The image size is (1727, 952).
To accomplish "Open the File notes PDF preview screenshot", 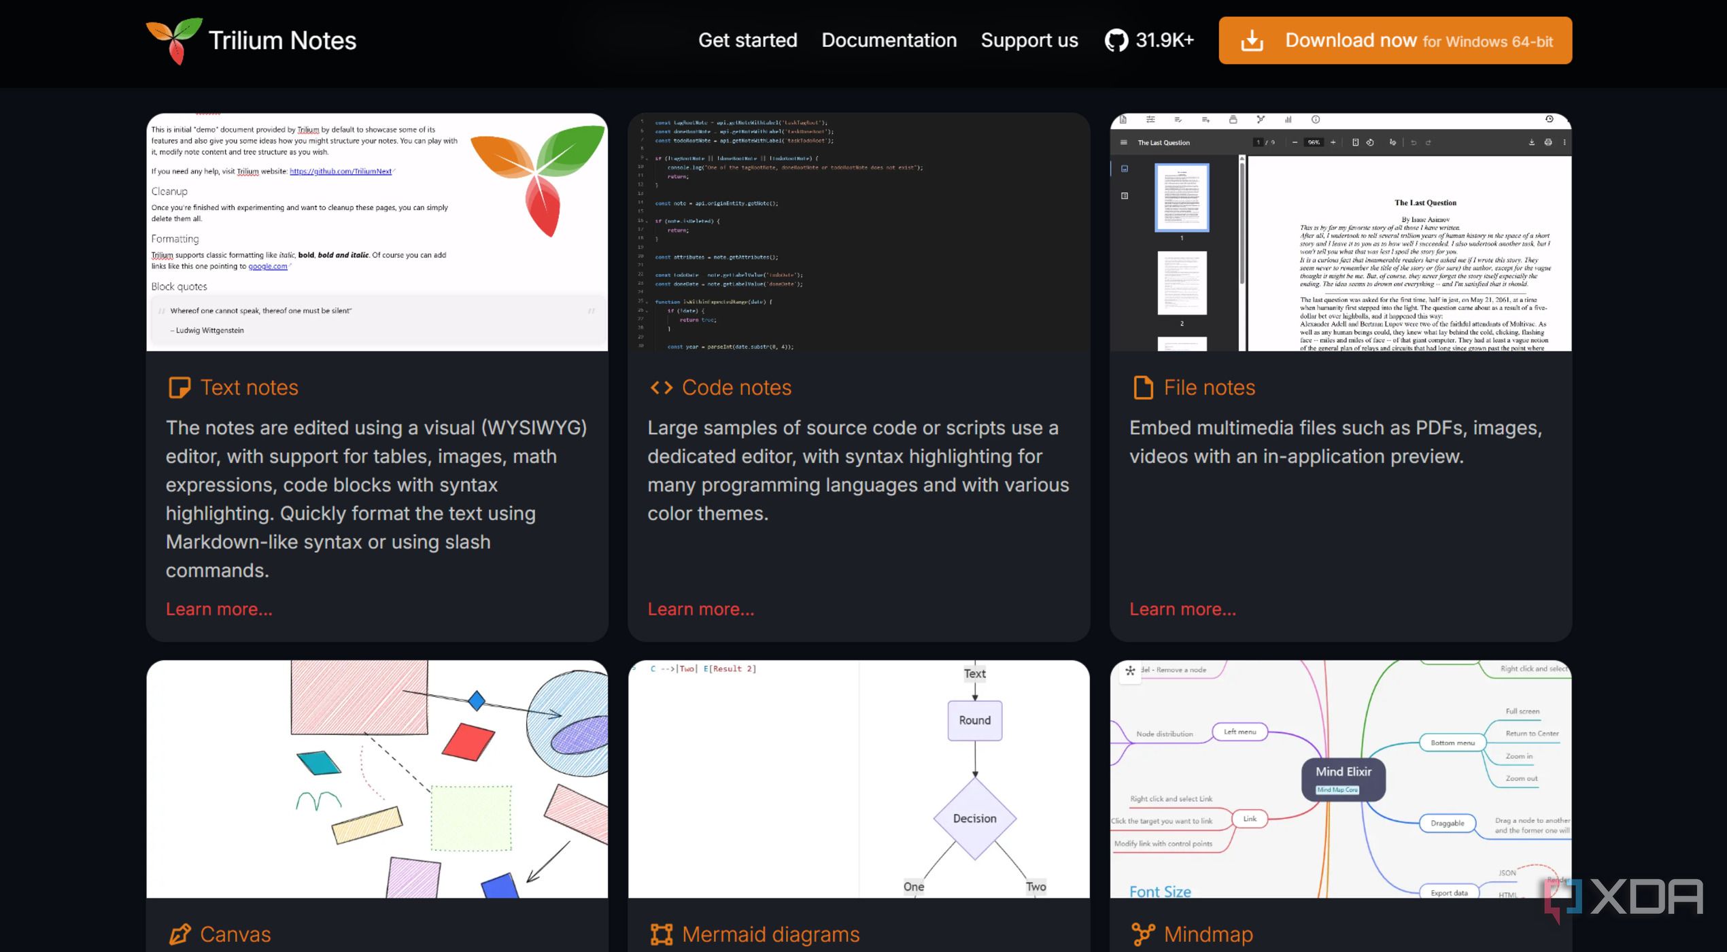I will pyautogui.click(x=1340, y=232).
